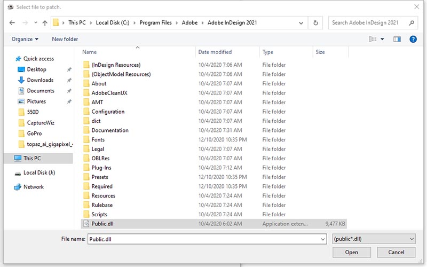Viewport: 427px width, 267px height.
Task: Select the Required folder
Action: [x=102, y=186]
